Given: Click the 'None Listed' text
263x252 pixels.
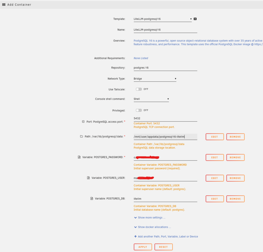Looking at the screenshot, I should (x=141, y=58).
